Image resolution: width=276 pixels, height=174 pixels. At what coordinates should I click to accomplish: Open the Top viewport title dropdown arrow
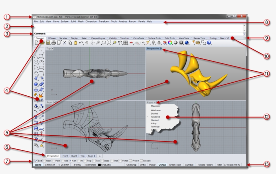(x=53, y=49)
